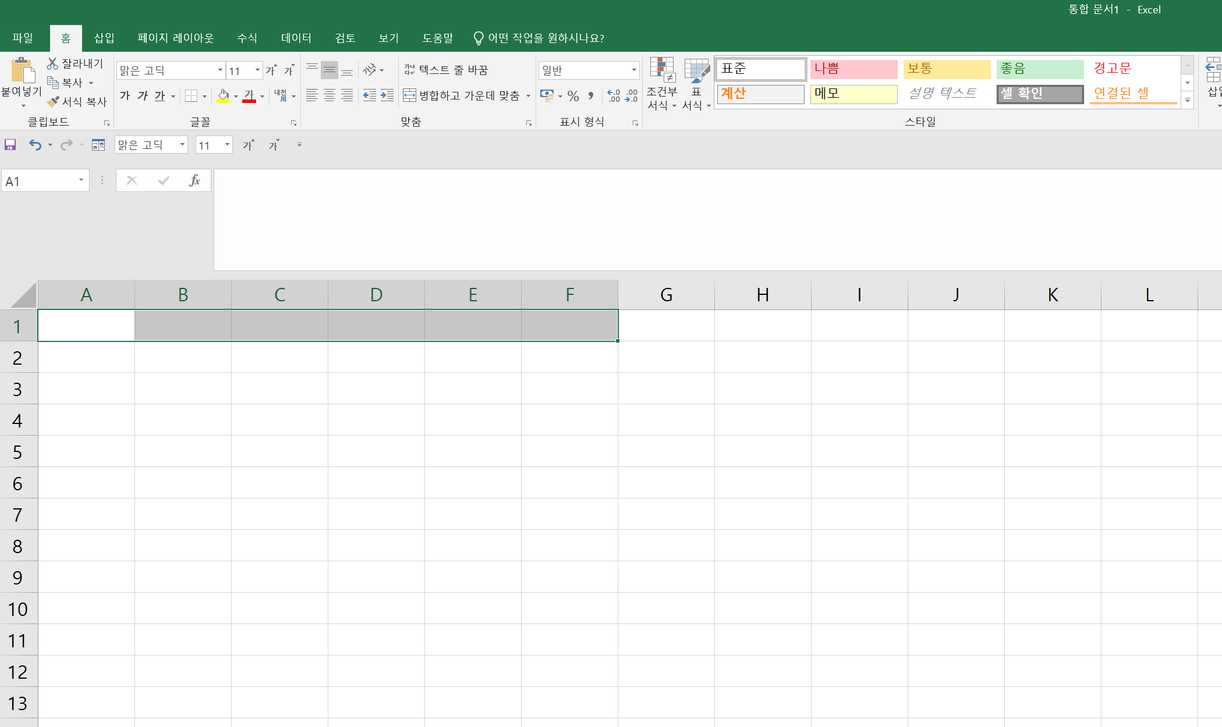Screen dimensions: 1222x727
Task: Open the Name Box dropdown arrow
Action: (x=81, y=180)
